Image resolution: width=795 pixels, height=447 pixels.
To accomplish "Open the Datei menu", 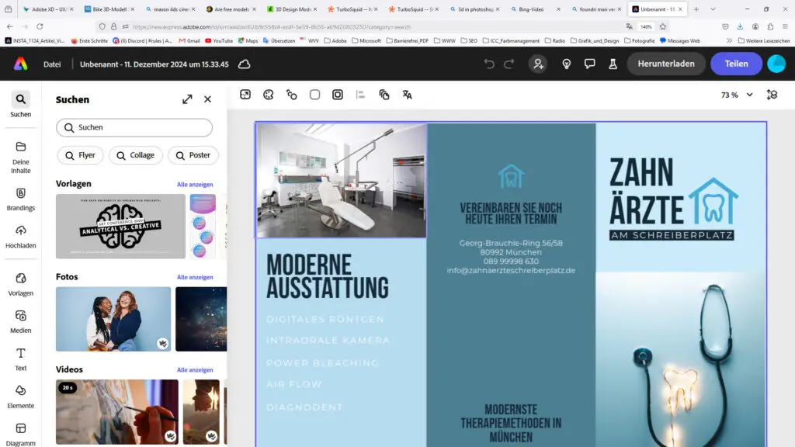I will pos(52,64).
